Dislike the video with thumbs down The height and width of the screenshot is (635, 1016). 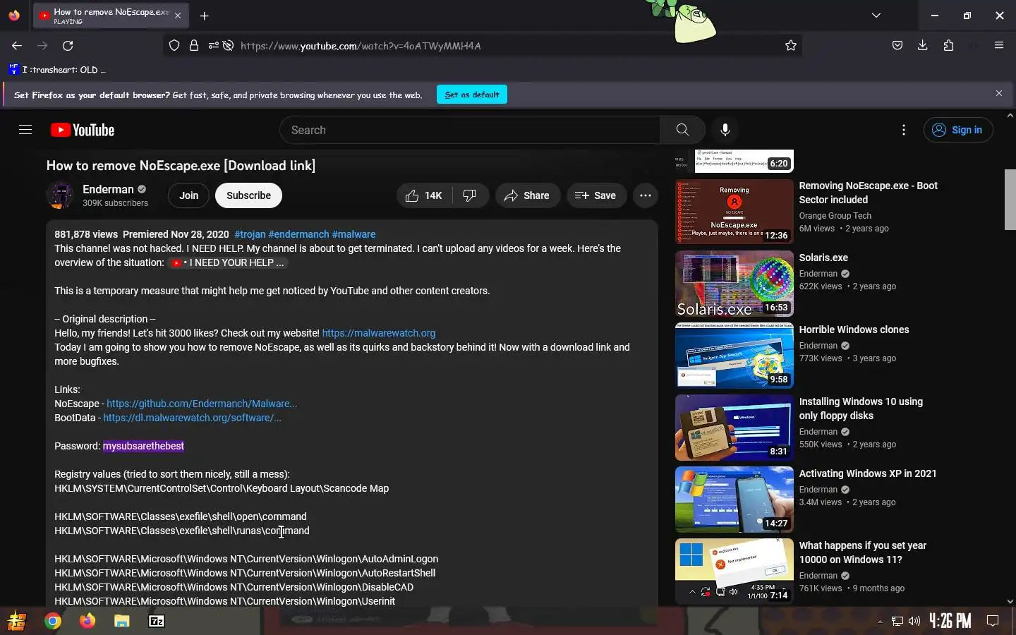[470, 195]
